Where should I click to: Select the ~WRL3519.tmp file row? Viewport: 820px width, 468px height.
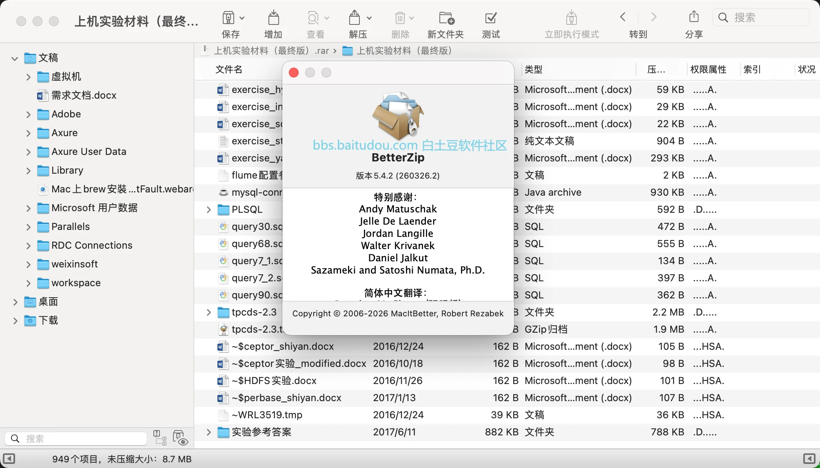click(x=507, y=415)
